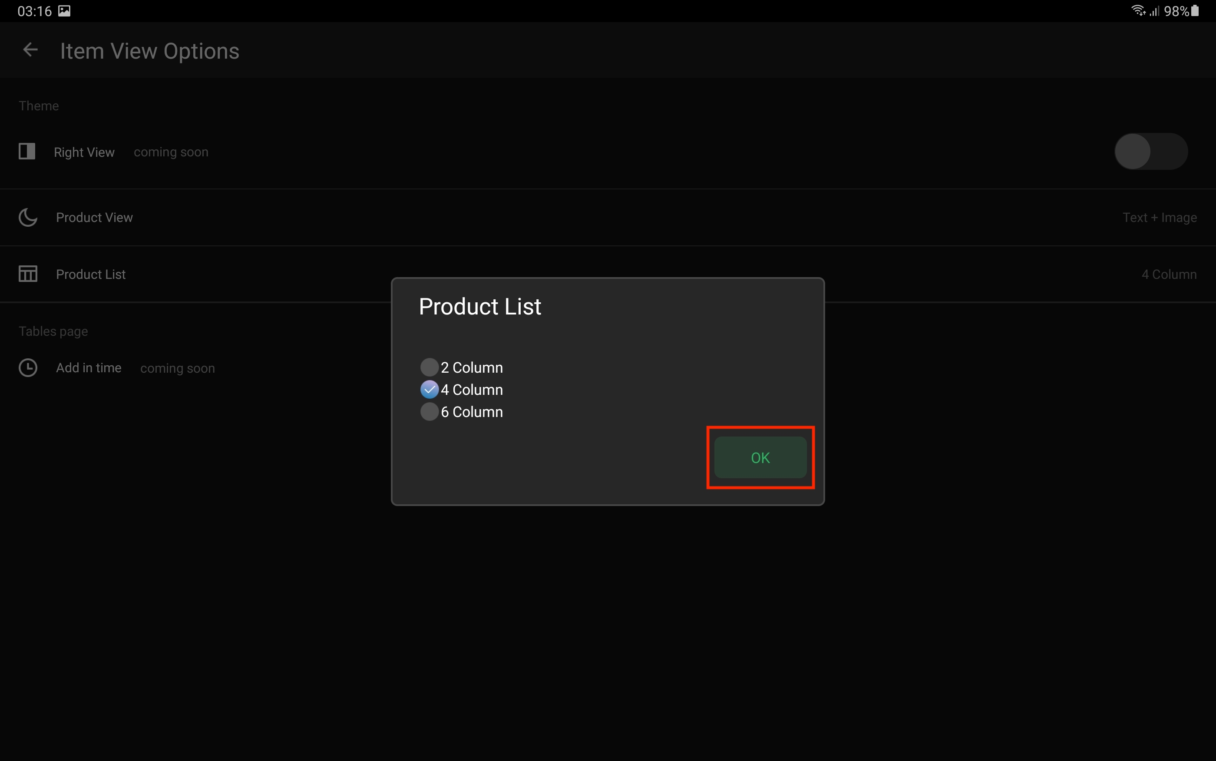Select the 2 Column radio option
This screenshot has height=761, width=1216.
pyautogui.click(x=429, y=367)
